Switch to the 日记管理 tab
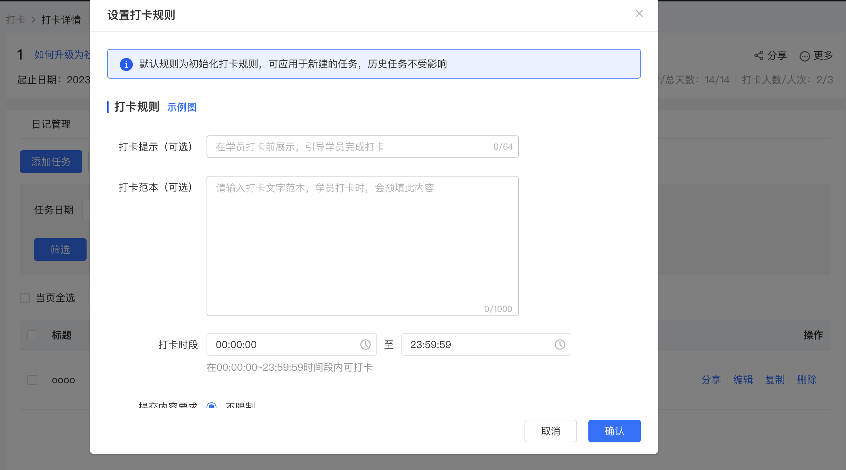The height and width of the screenshot is (470, 846). click(51, 124)
